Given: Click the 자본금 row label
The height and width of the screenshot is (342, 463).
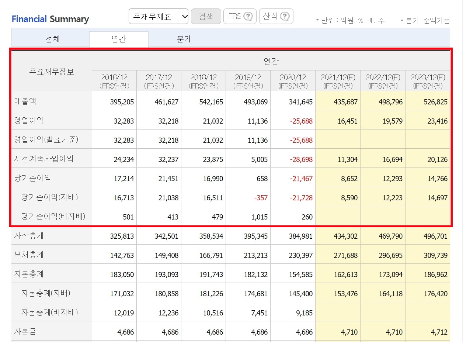Looking at the screenshot, I should [25, 332].
